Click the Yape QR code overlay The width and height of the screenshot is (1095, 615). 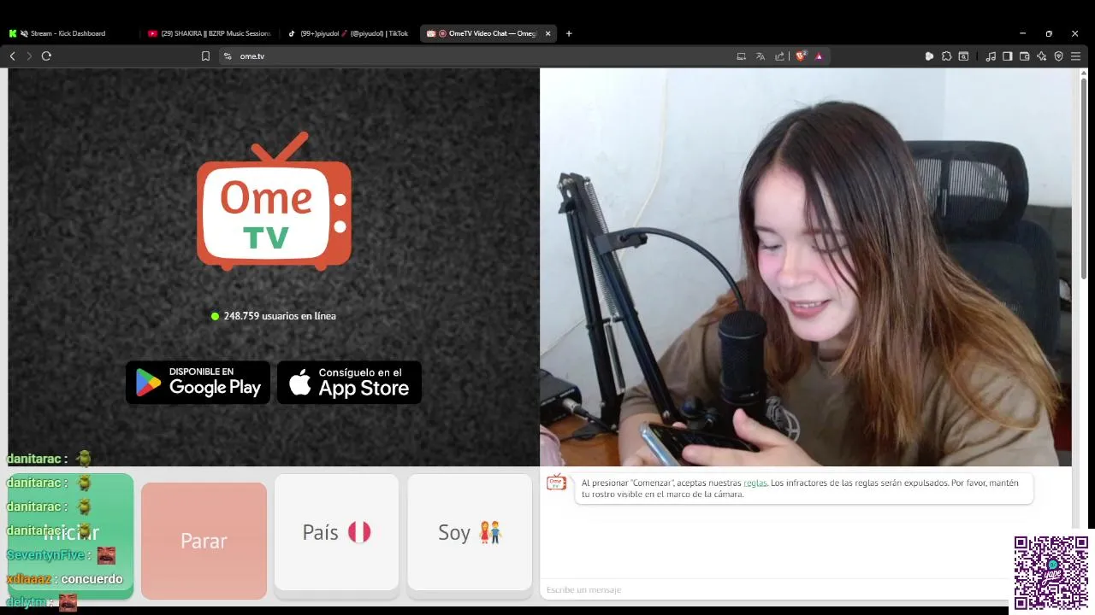pos(1051,572)
